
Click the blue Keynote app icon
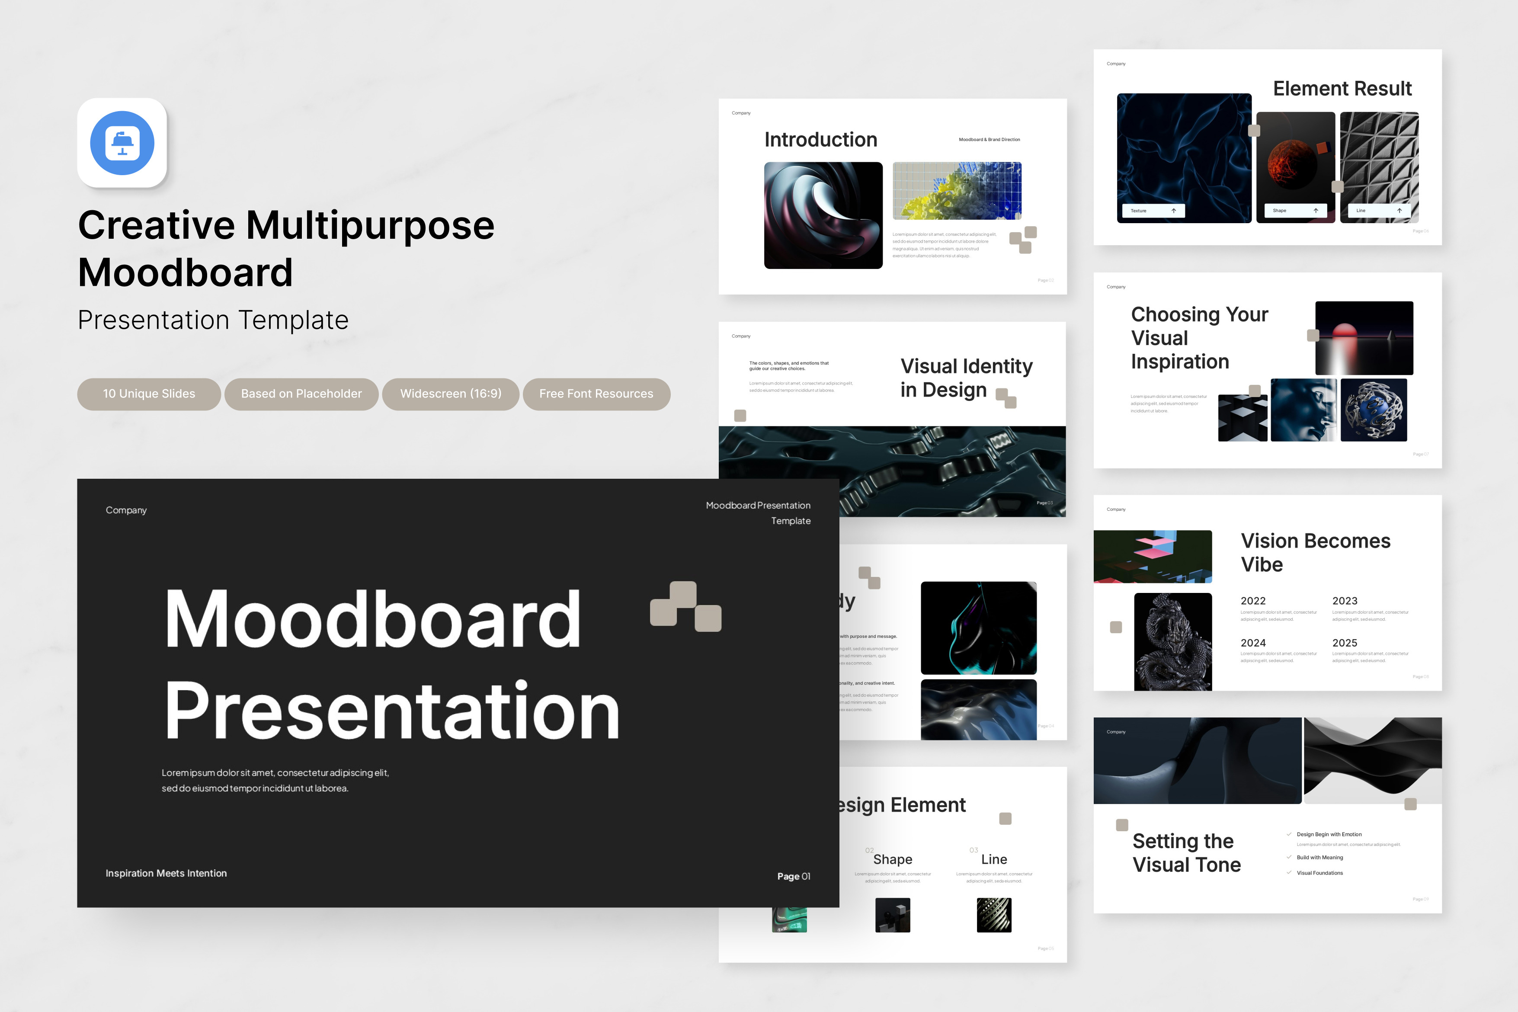[122, 143]
